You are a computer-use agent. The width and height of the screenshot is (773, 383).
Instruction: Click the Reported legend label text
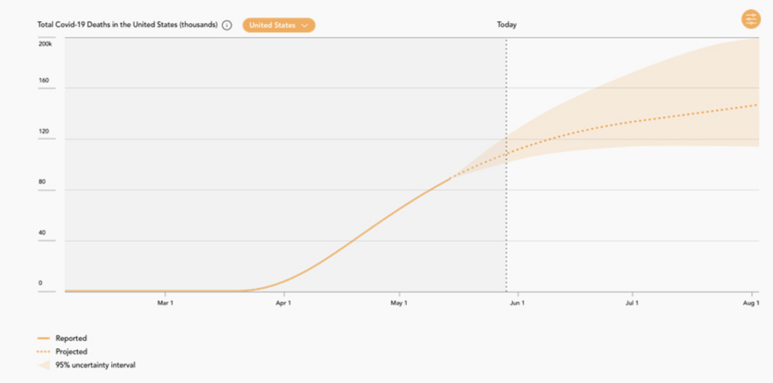[x=71, y=338]
